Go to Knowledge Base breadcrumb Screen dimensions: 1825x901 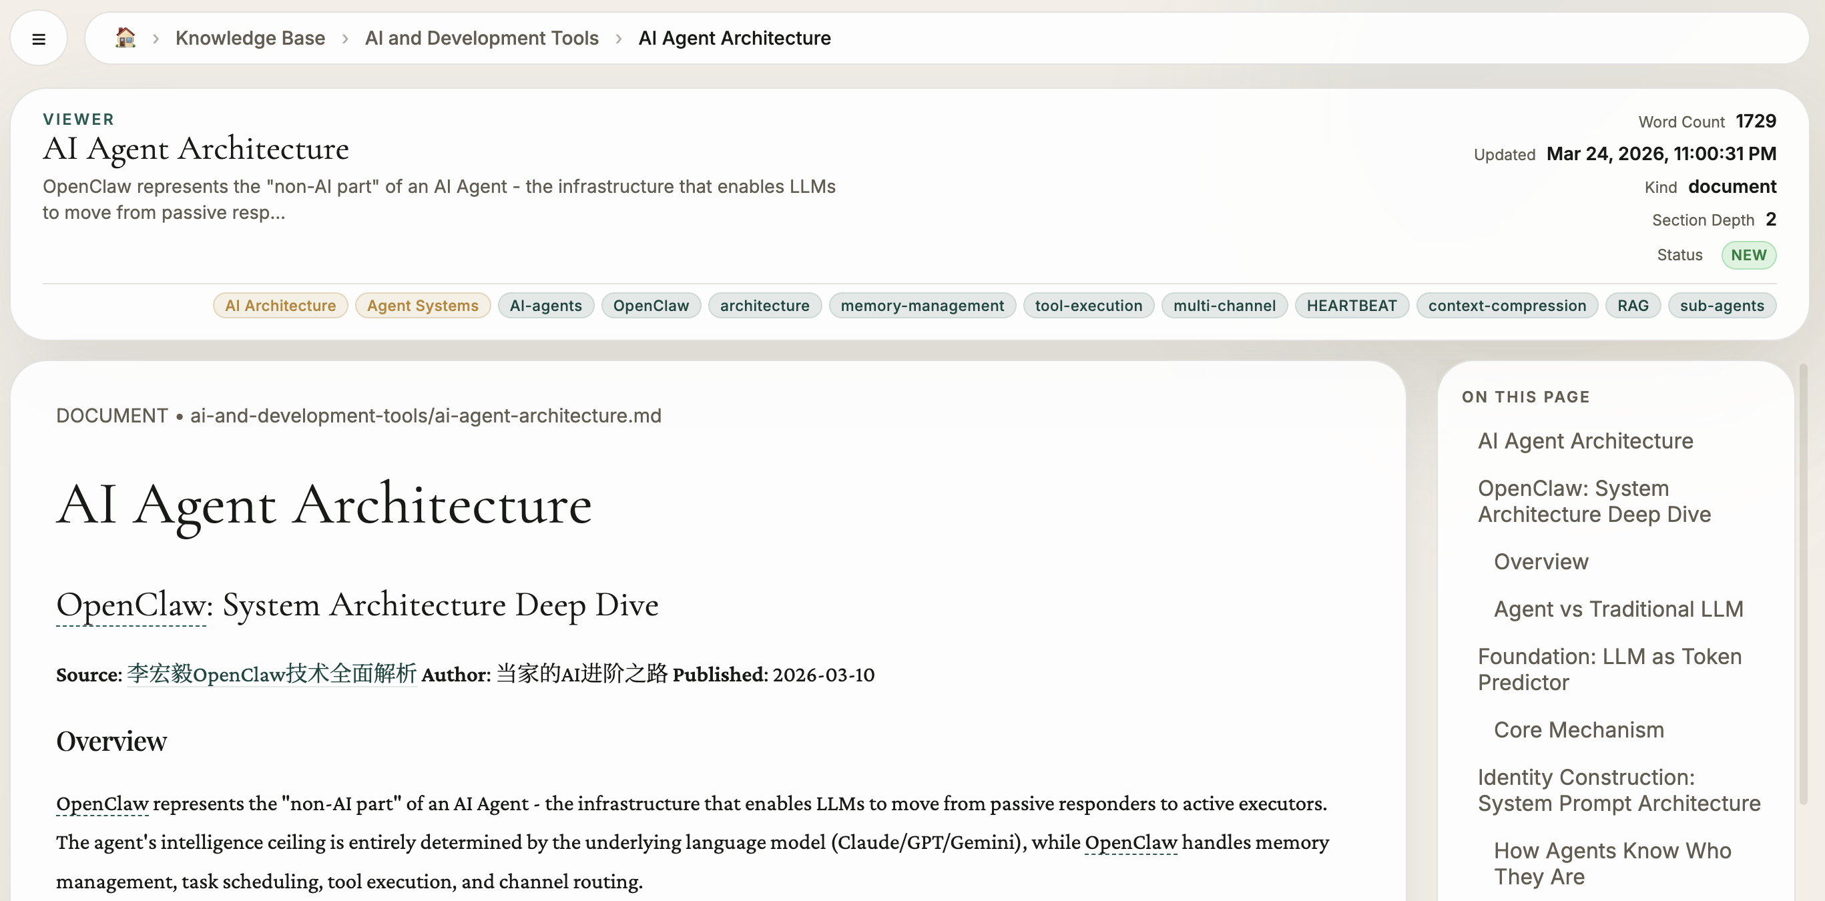pos(250,38)
